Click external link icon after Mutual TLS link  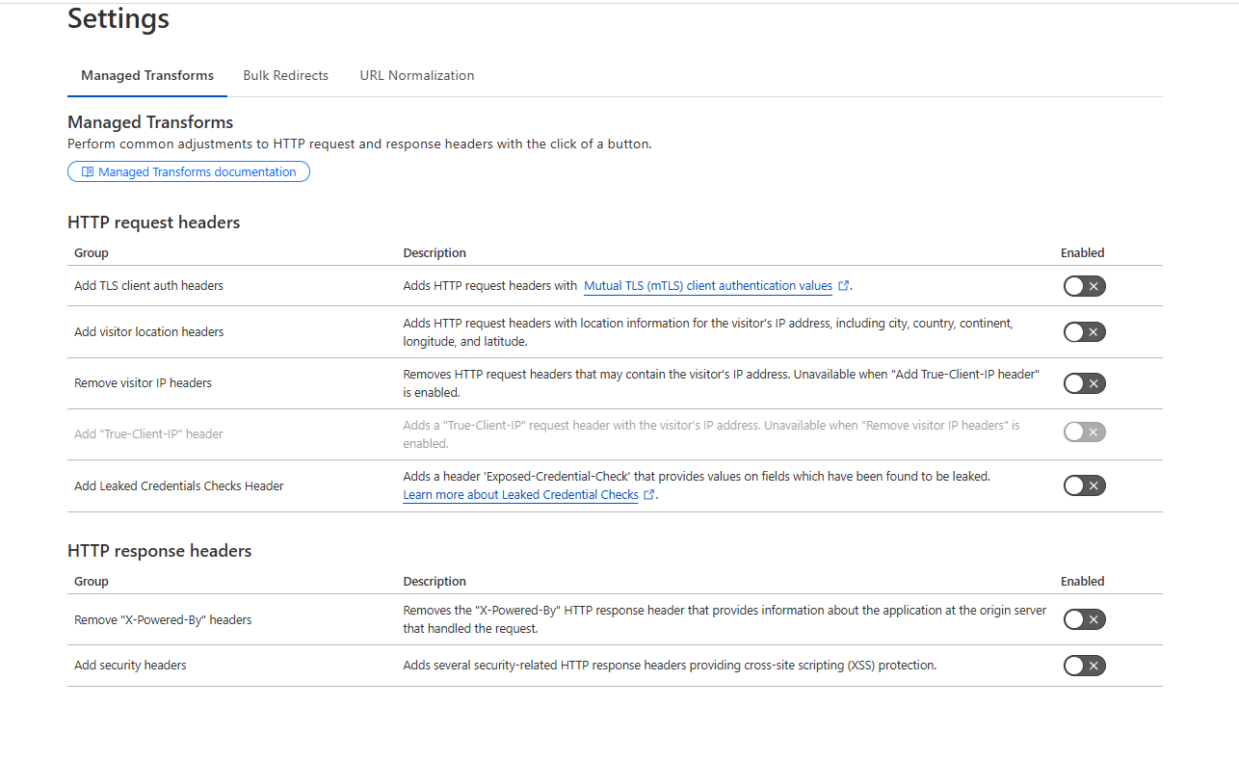click(844, 286)
